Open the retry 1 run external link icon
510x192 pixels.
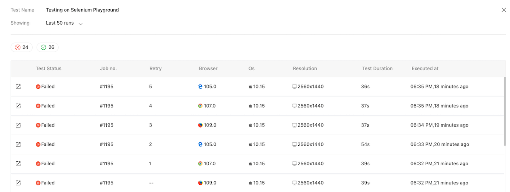pyautogui.click(x=18, y=164)
